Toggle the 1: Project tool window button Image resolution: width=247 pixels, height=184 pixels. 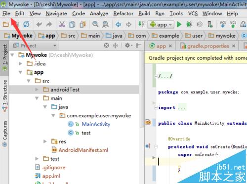4,57
